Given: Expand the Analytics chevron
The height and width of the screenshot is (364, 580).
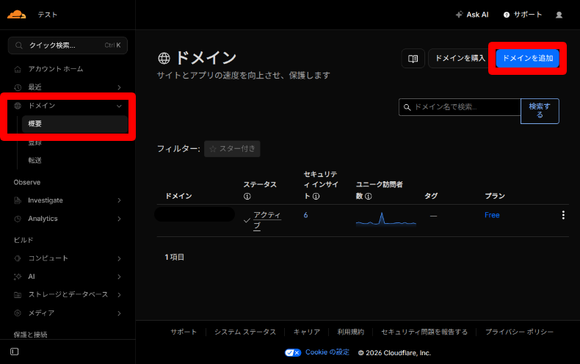Looking at the screenshot, I should point(119,219).
